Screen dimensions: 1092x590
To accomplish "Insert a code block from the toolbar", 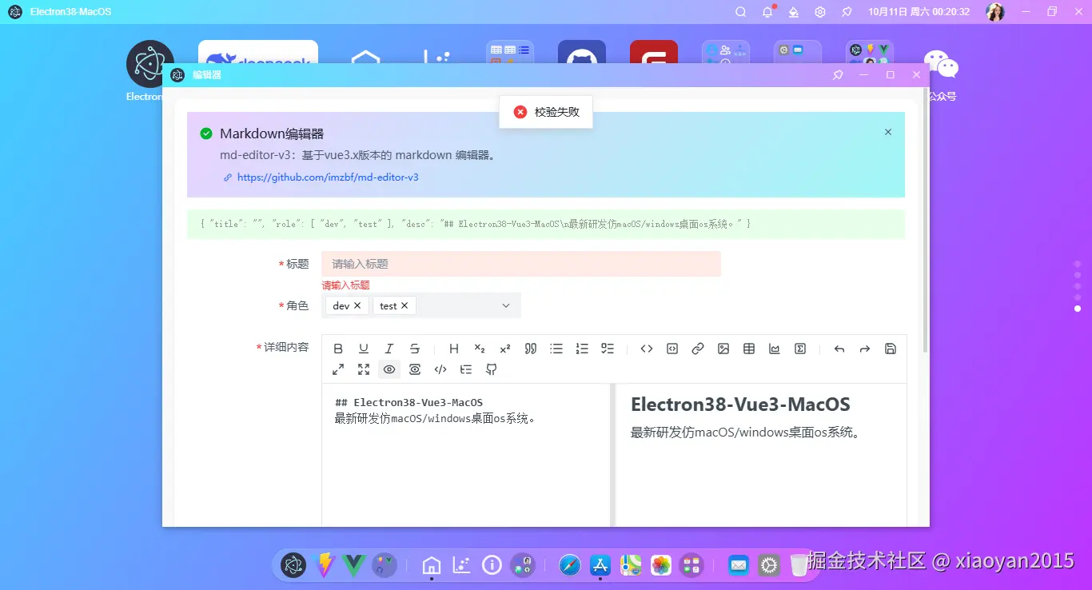I will coord(672,349).
